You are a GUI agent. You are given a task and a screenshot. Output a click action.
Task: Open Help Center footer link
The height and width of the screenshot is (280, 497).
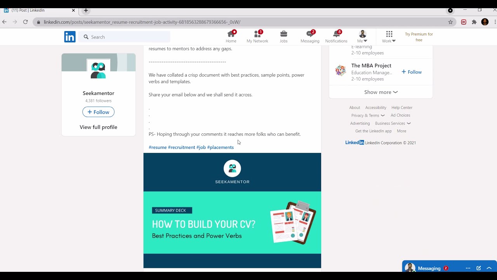click(x=402, y=108)
